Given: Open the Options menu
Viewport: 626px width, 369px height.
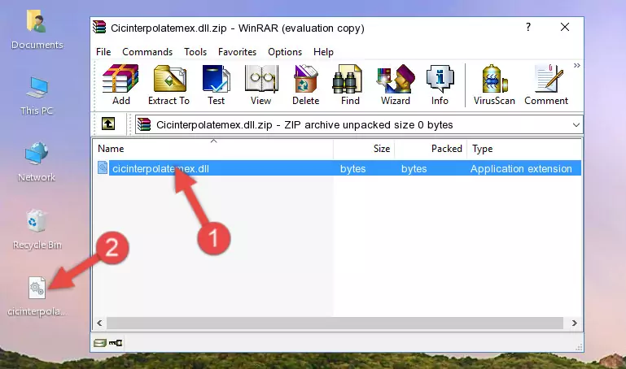Looking at the screenshot, I should (285, 52).
